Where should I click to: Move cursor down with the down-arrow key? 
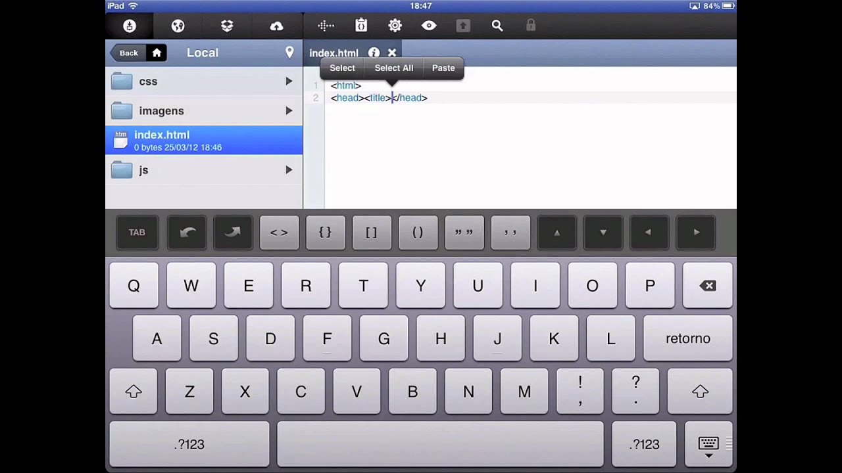[x=603, y=232]
